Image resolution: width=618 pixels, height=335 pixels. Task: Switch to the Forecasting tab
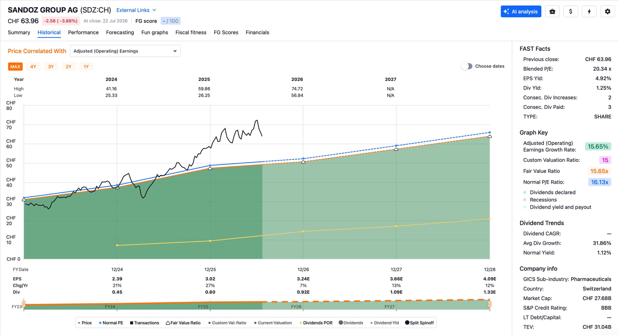(x=120, y=32)
